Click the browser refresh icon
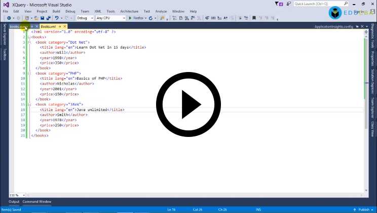 tap(150, 18)
